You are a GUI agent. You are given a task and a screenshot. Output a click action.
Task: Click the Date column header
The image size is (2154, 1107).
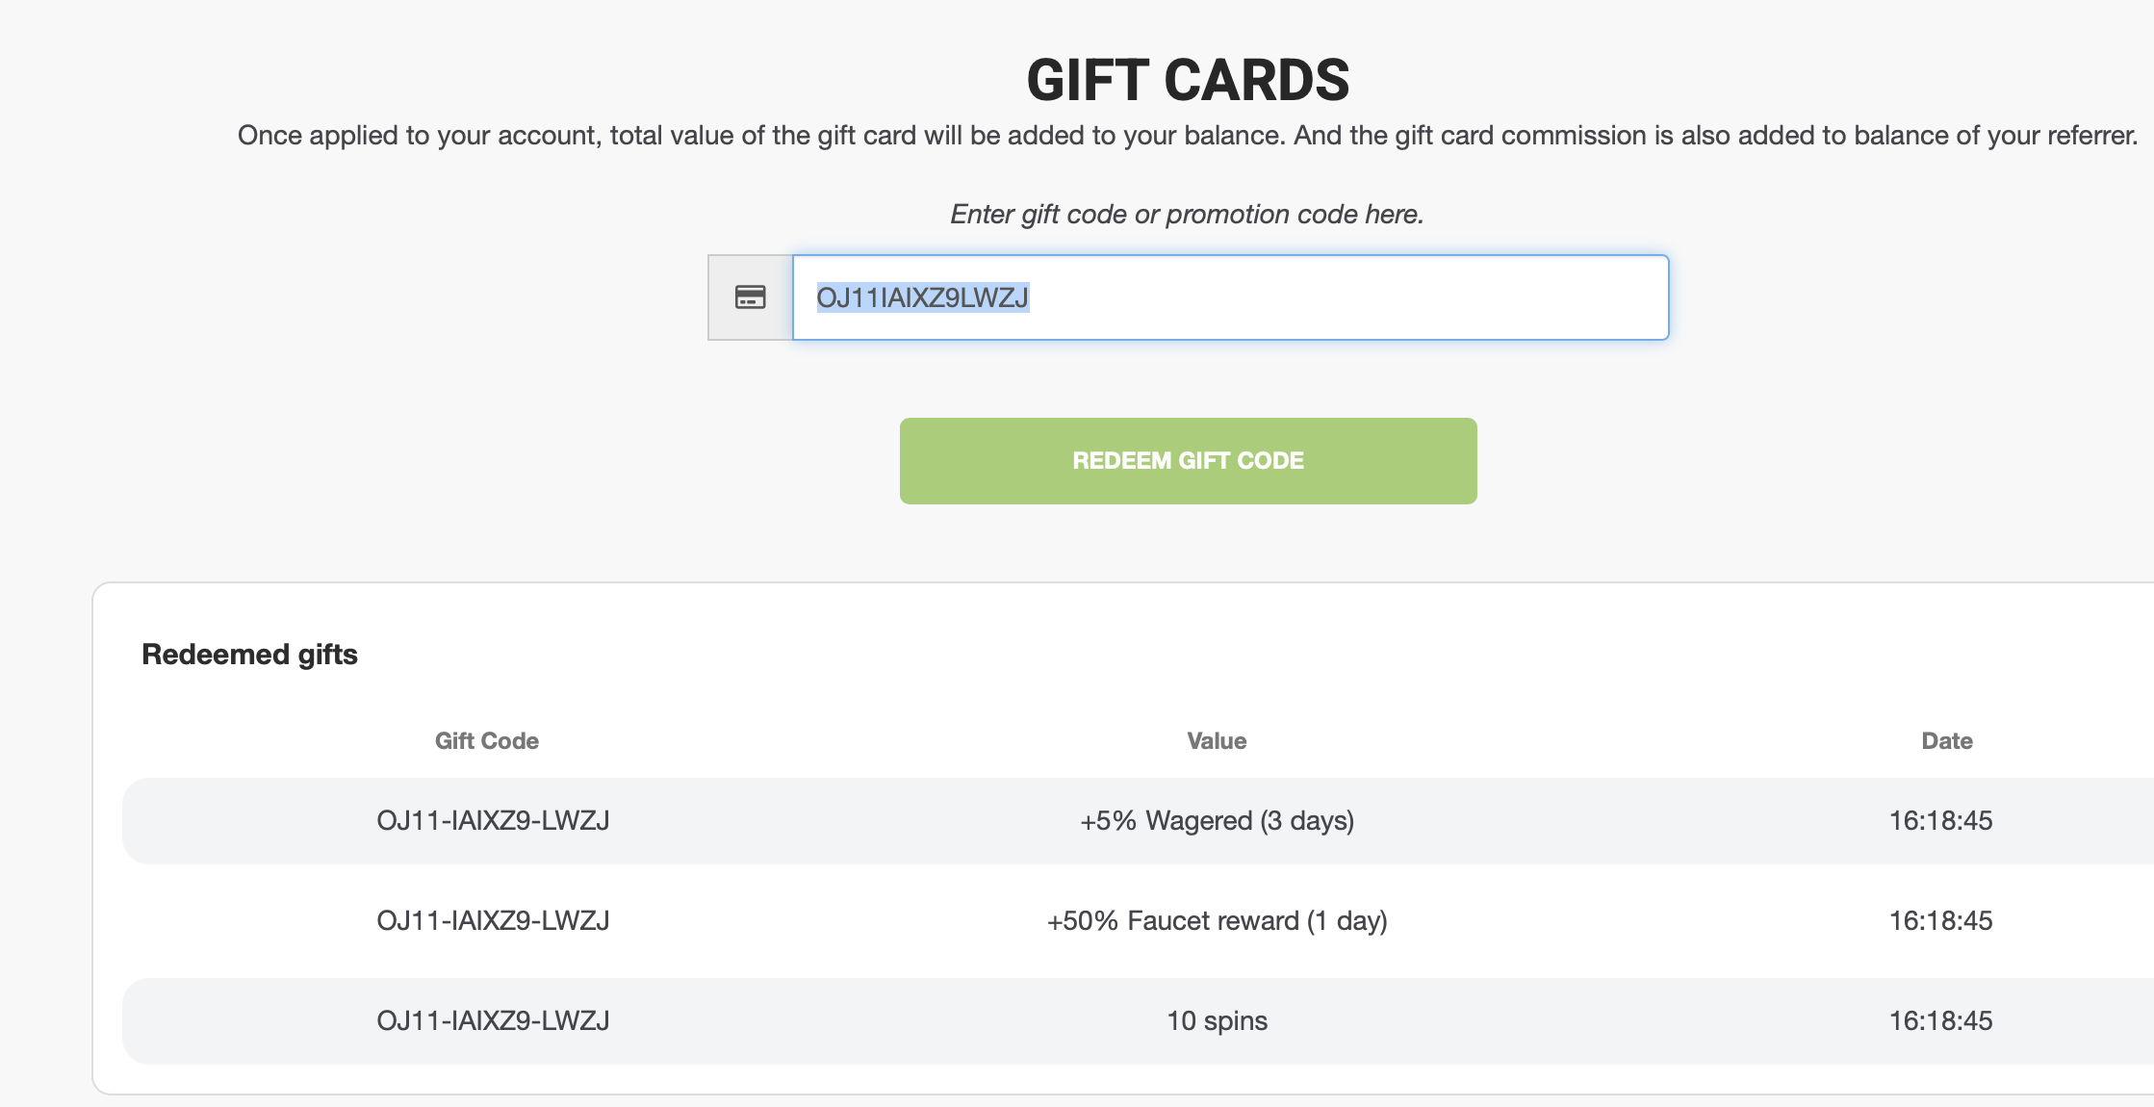tap(1947, 741)
